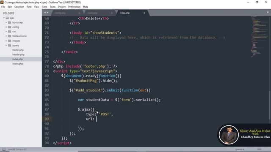Click the editor vertical scrollbar thumb
This screenshot has height=152, width=271.
click(x=269, y=105)
